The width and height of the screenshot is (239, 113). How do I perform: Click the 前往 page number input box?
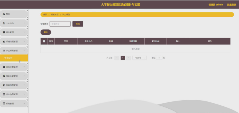[x=159, y=58]
